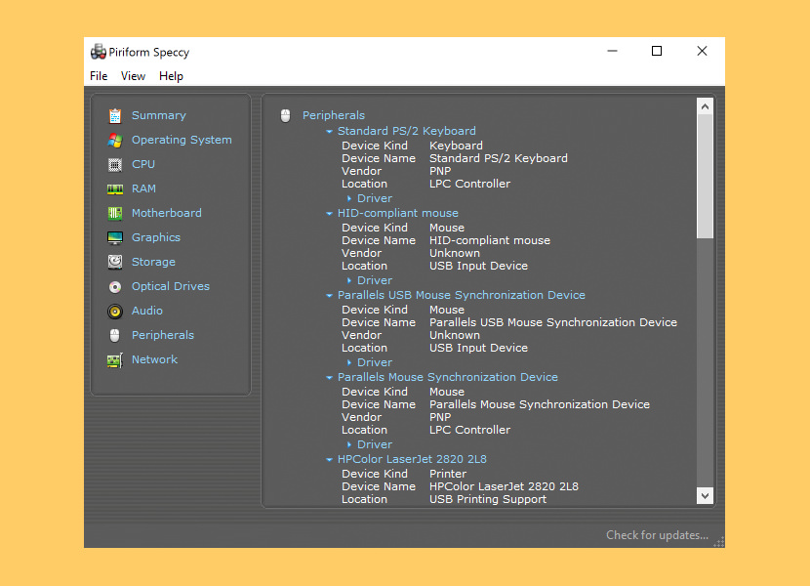Open the Network section

pyautogui.click(x=154, y=359)
